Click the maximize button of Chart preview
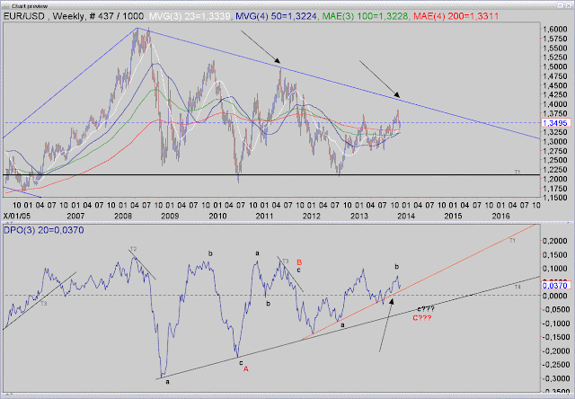This screenshot has height=399, width=575. [x=561, y=5]
